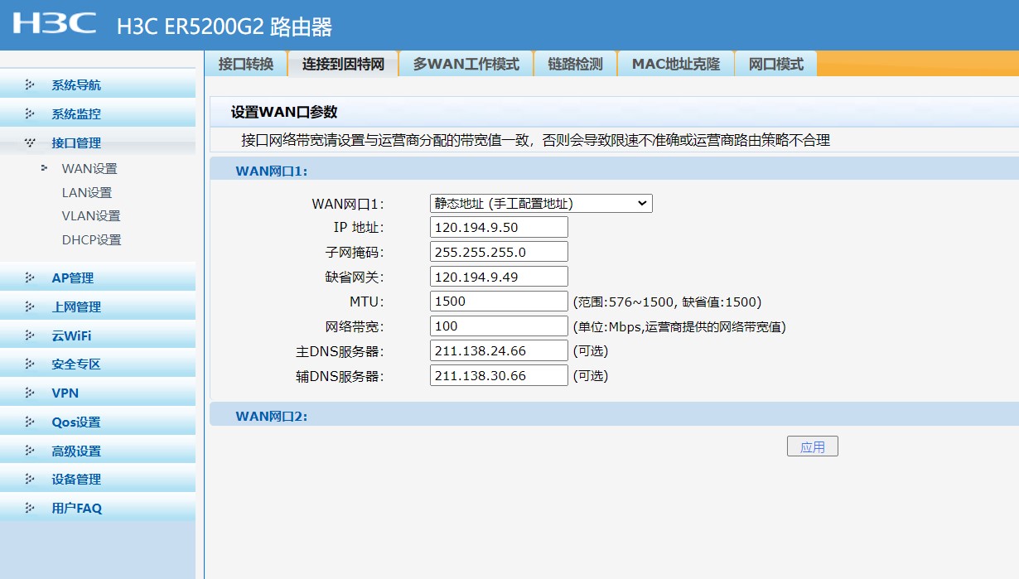The height and width of the screenshot is (579, 1019).
Task: Switch to the 网口模式 tab
Action: pyautogui.click(x=776, y=64)
